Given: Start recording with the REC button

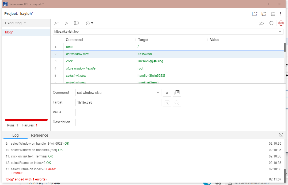Looking at the screenshot, I should [281, 23].
